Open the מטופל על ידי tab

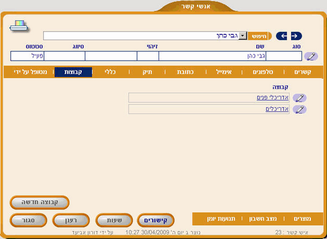(30, 72)
